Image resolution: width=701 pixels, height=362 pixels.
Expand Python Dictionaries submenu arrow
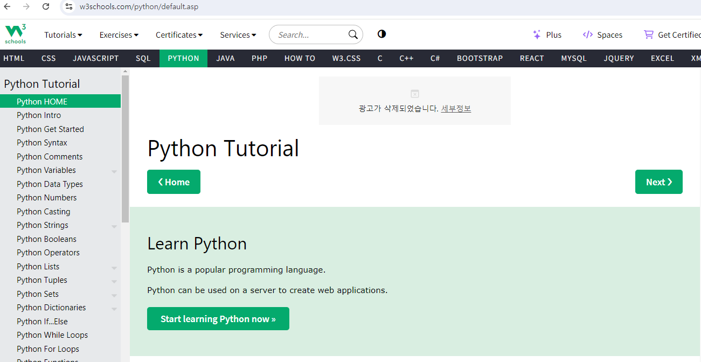pos(114,309)
